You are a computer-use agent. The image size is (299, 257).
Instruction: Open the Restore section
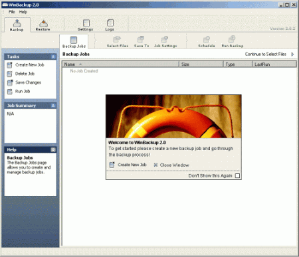[x=43, y=25]
